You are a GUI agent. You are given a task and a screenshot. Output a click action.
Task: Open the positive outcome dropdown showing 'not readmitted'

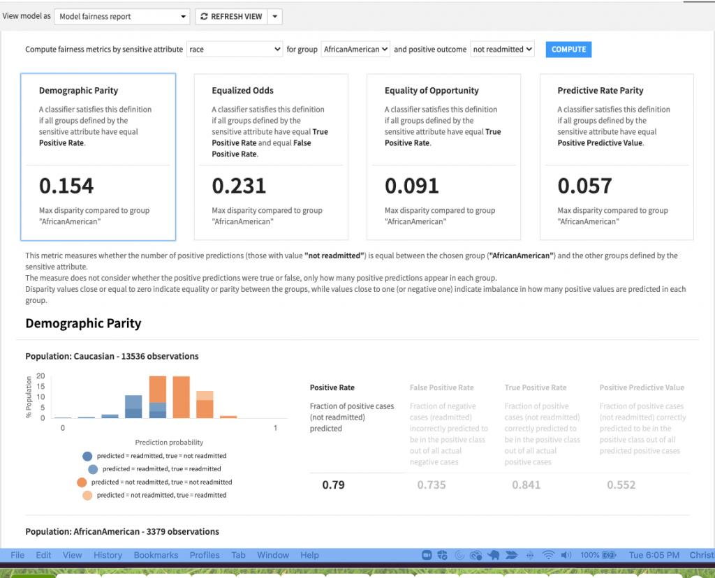pos(502,50)
